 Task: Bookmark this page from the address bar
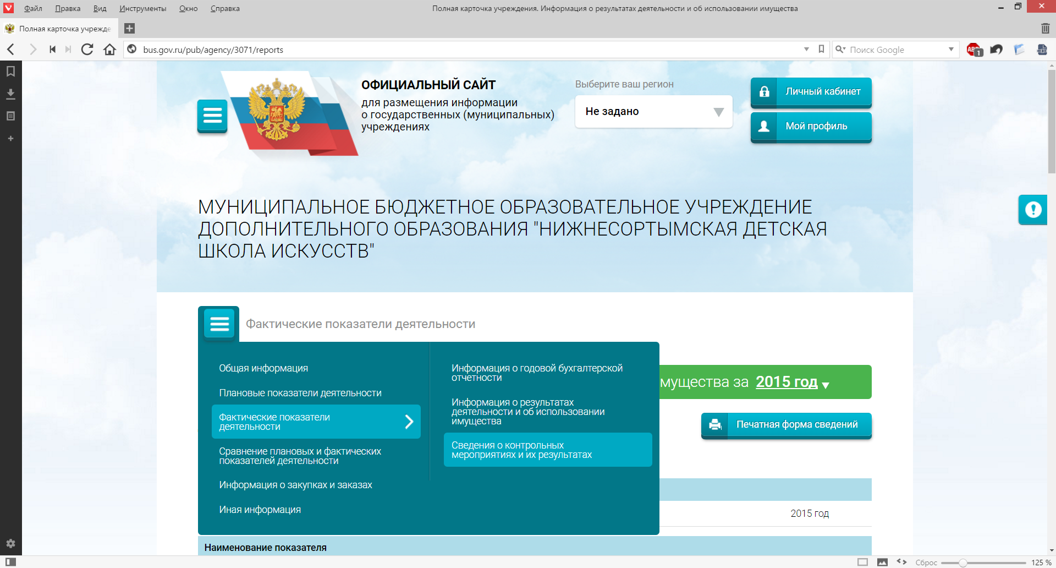click(821, 49)
